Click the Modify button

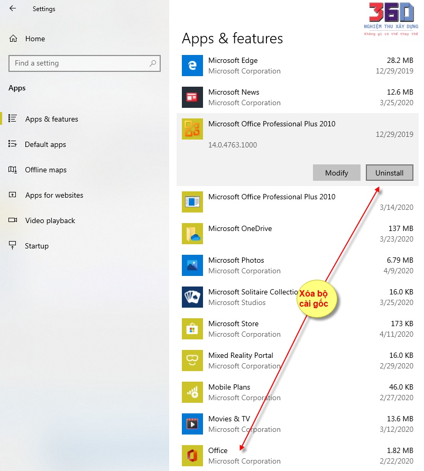point(337,173)
